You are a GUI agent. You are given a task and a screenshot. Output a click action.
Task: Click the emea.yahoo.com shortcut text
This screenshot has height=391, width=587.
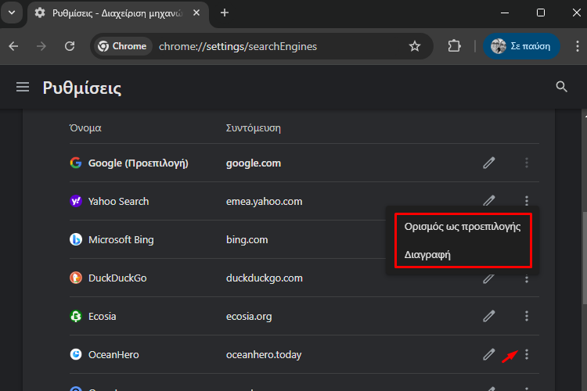[264, 202]
